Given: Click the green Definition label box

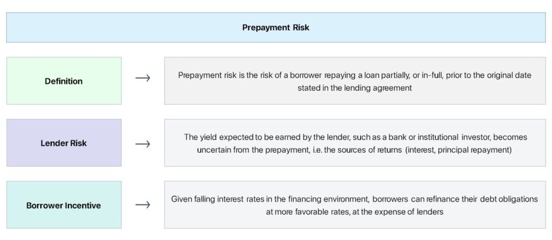Looking at the screenshot, I should (x=64, y=81).
